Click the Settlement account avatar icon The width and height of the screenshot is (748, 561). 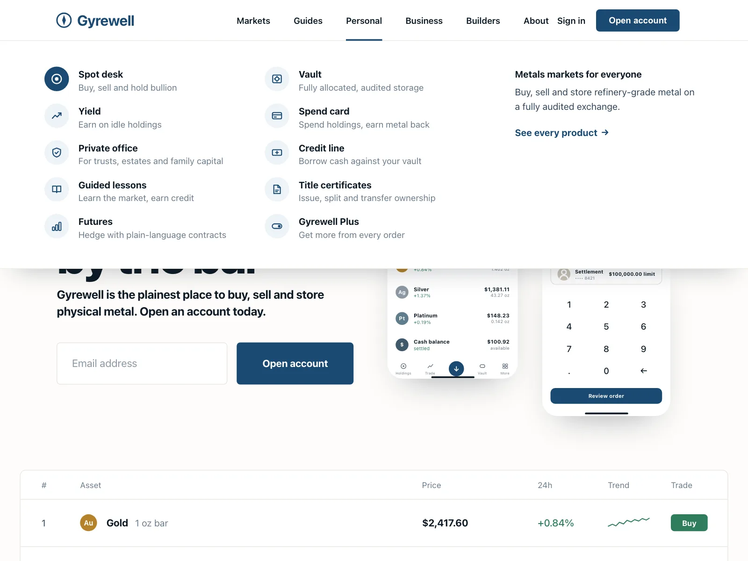pyautogui.click(x=564, y=274)
